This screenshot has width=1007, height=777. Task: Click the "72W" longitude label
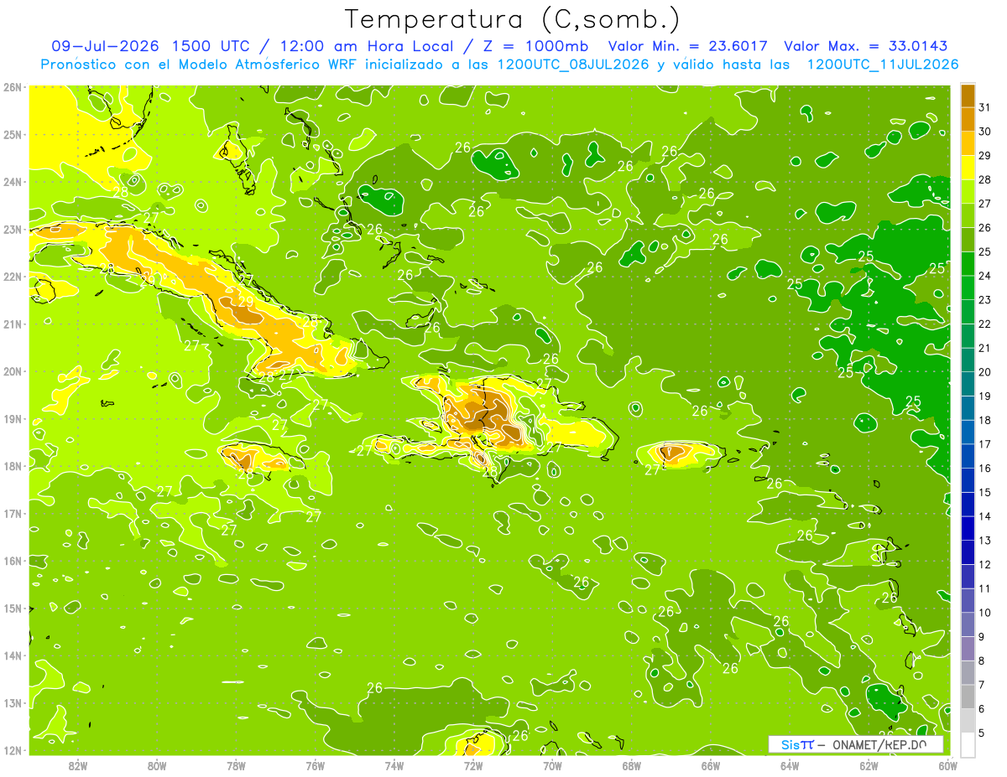coord(473,765)
